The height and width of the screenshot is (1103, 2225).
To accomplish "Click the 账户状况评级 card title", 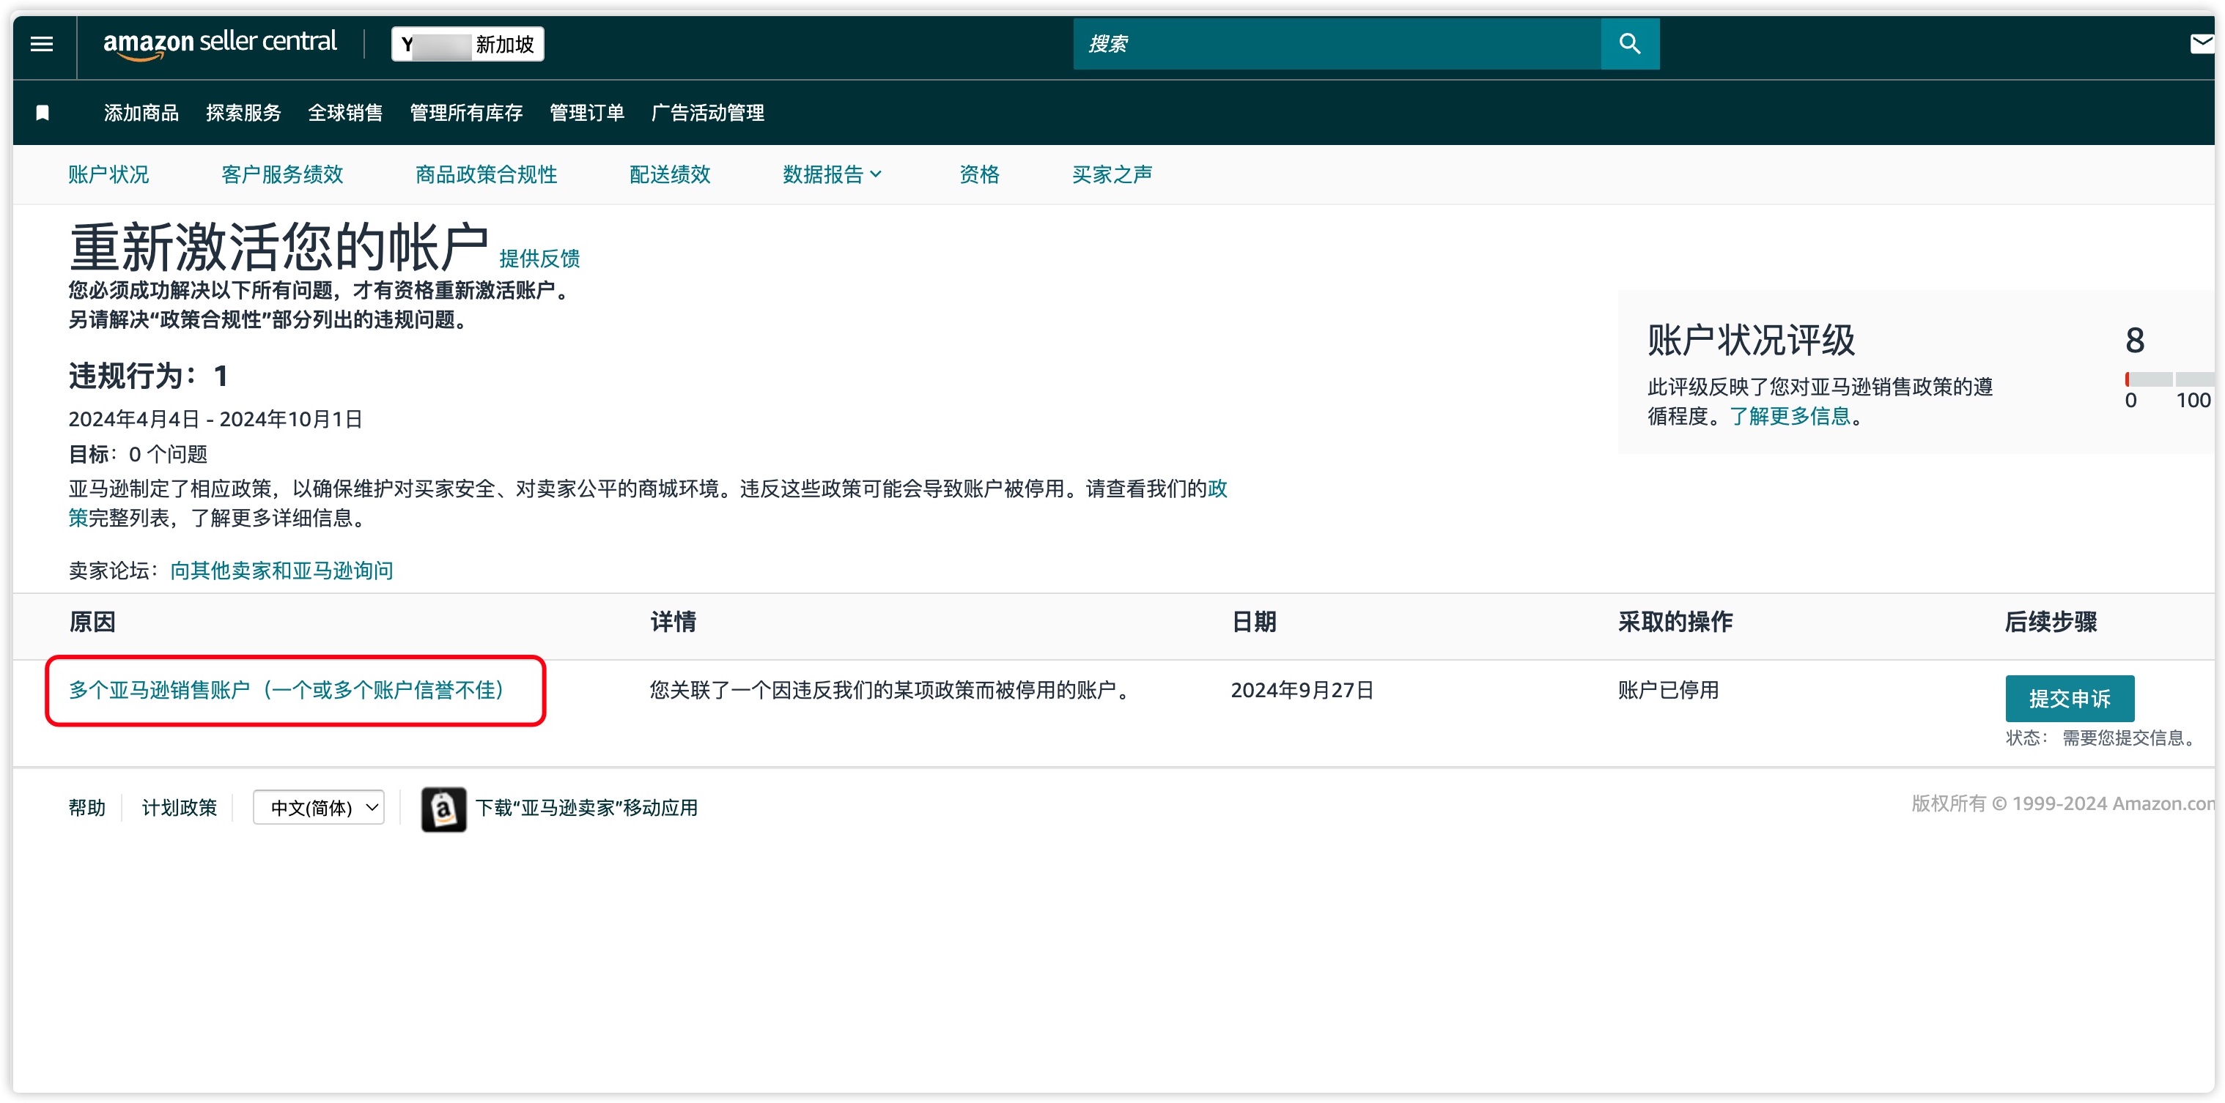I will tap(1751, 340).
